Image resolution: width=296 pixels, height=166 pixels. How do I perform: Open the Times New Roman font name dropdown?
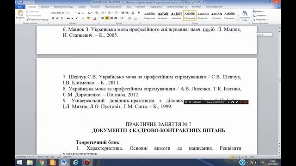pos(65,13)
